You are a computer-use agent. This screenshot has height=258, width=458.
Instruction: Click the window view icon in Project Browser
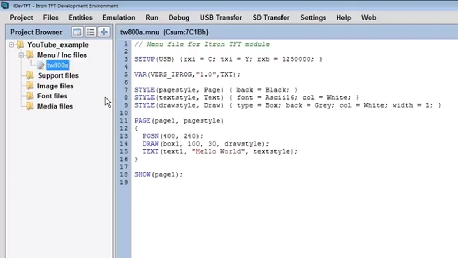tap(77, 32)
